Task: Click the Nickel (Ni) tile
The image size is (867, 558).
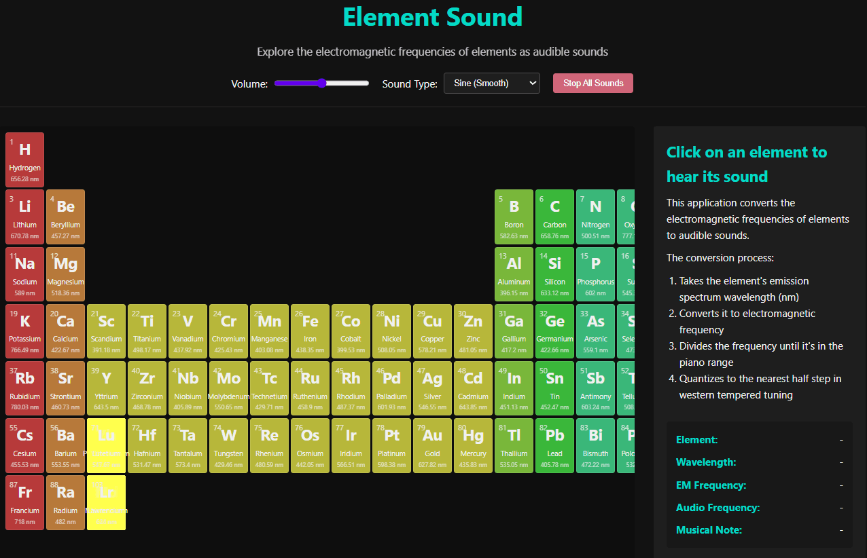Action: click(391, 331)
